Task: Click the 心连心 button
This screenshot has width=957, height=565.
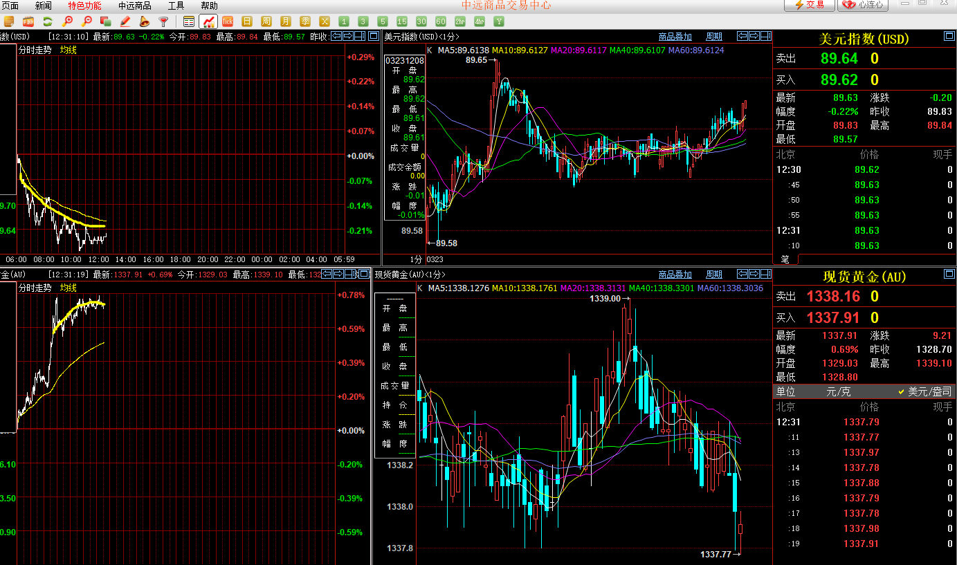Action: tap(863, 5)
